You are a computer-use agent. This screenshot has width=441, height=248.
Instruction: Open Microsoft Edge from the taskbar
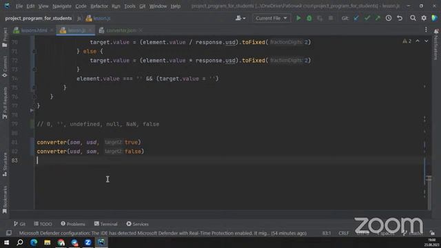pos(34,242)
